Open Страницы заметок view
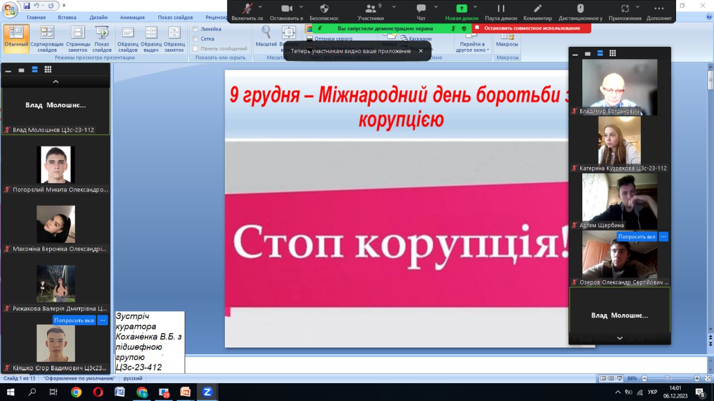This screenshot has height=401, width=714. tap(78, 38)
